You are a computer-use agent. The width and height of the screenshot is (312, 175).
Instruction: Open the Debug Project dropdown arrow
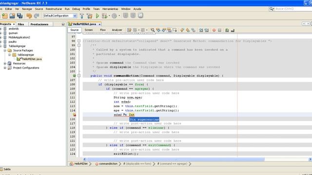109,16
